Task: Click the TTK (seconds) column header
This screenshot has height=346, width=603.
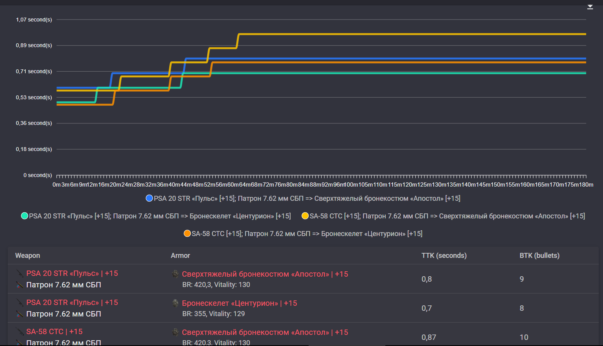Action: 444,256
